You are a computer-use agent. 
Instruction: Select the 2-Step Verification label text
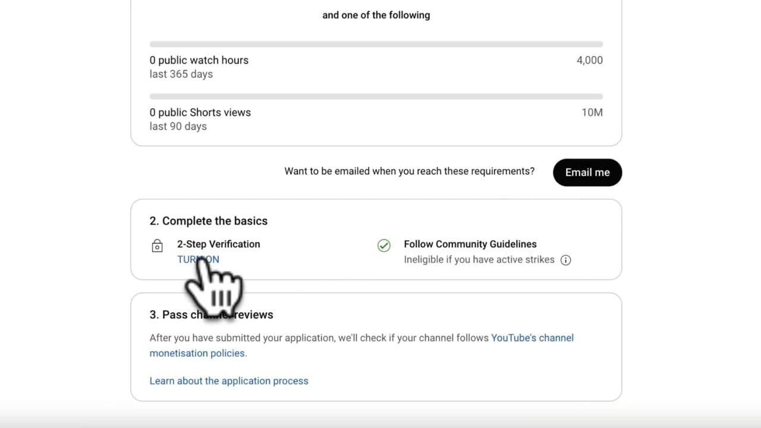pyautogui.click(x=219, y=244)
